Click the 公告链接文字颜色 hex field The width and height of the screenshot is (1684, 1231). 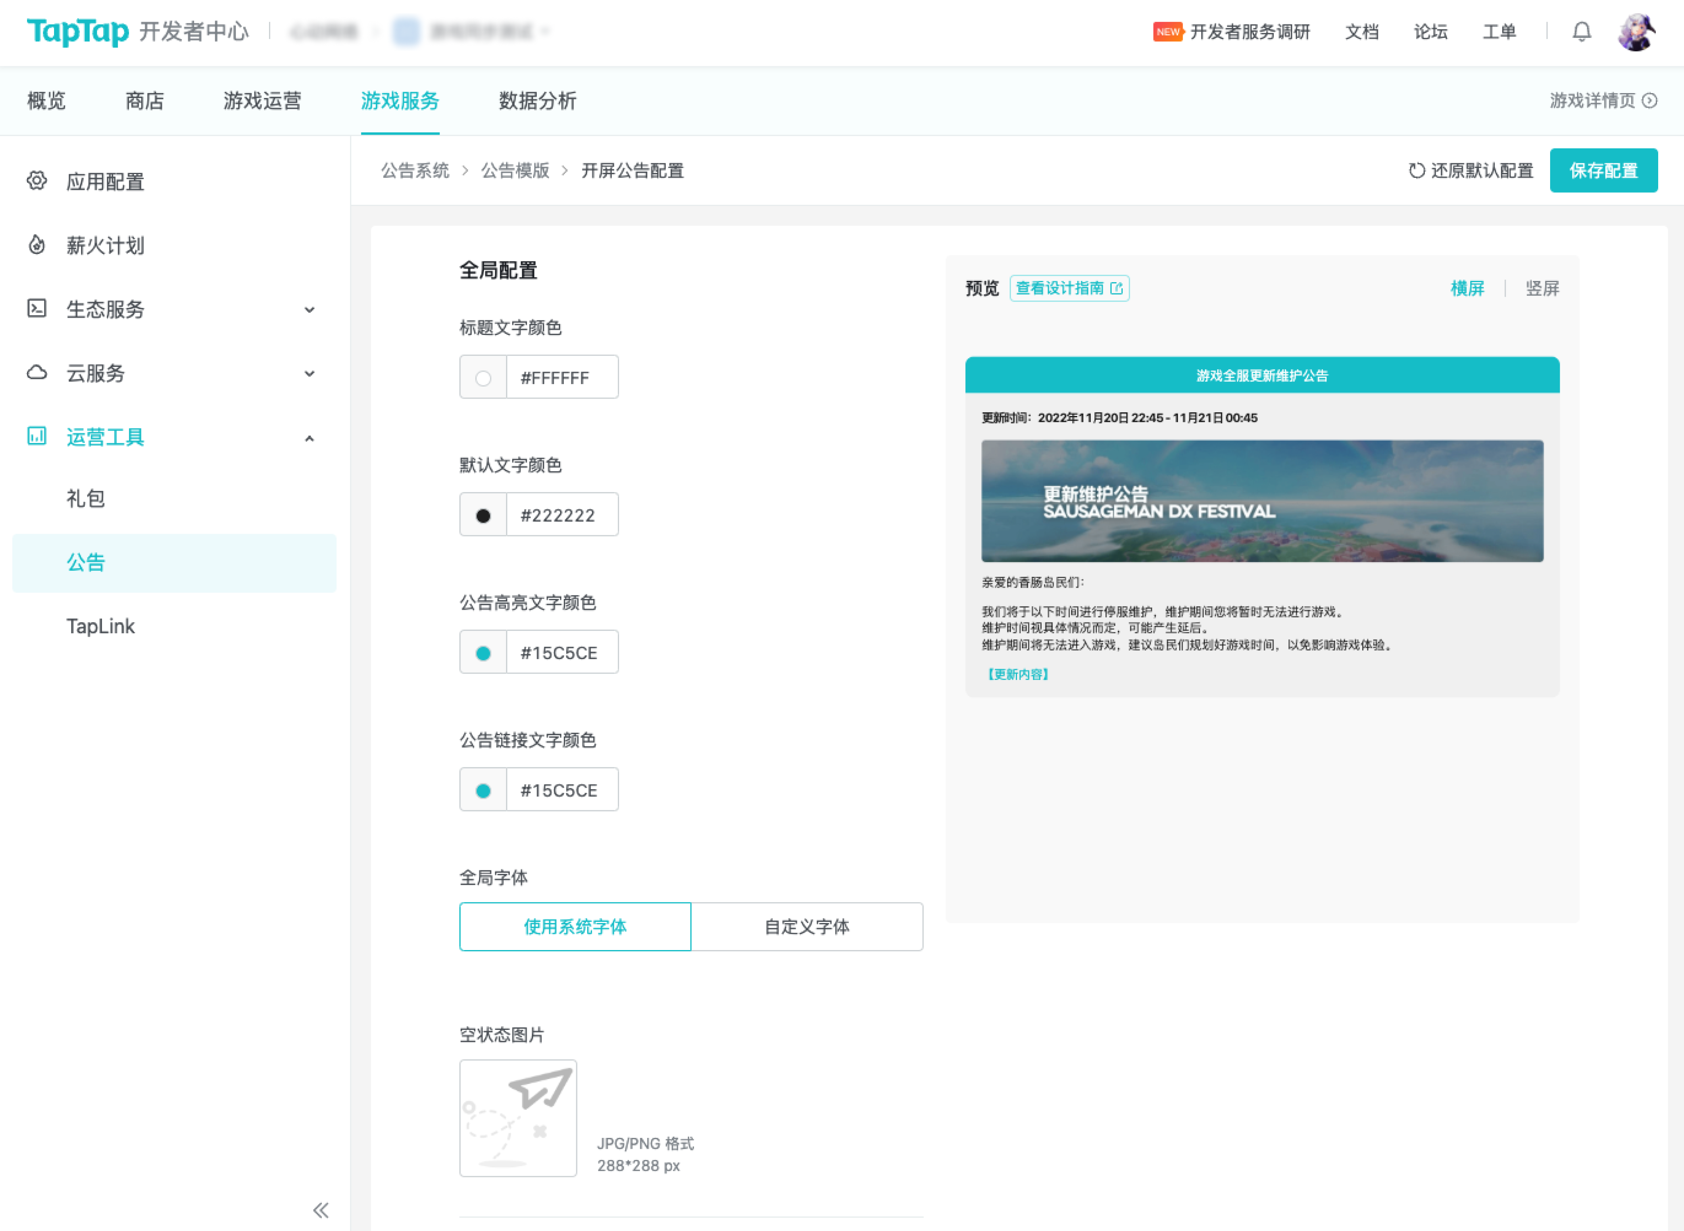click(x=562, y=790)
